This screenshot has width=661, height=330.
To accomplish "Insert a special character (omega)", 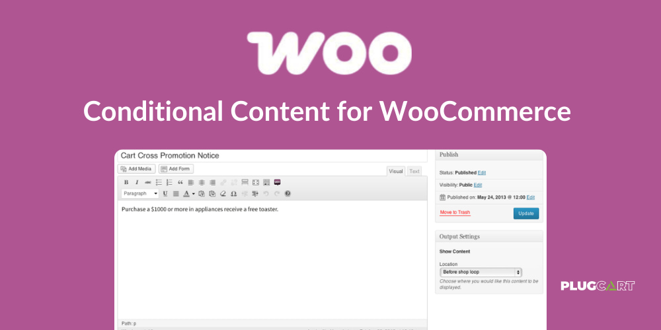I will tap(233, 193).
